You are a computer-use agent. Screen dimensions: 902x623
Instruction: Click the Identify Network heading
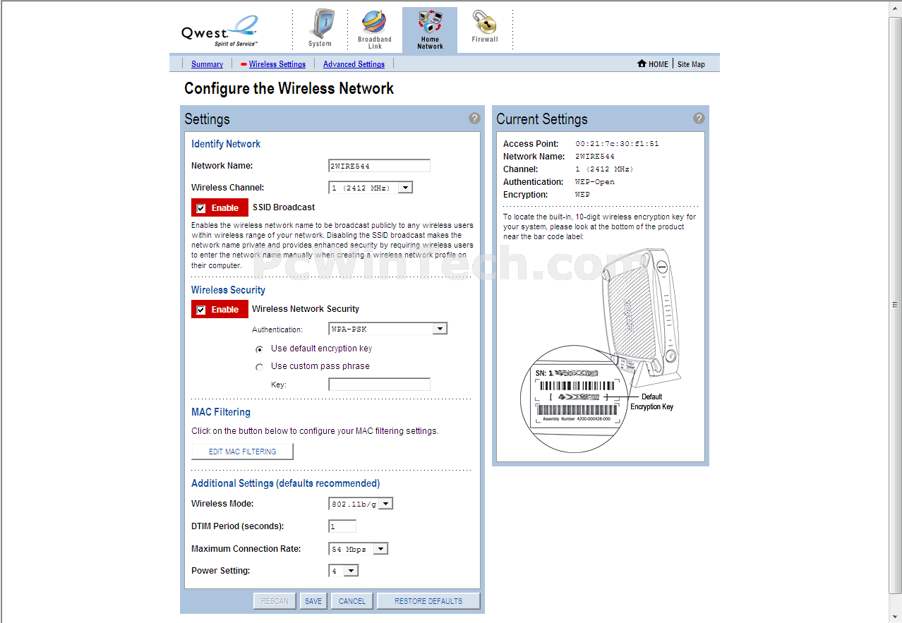click(226, 144)
